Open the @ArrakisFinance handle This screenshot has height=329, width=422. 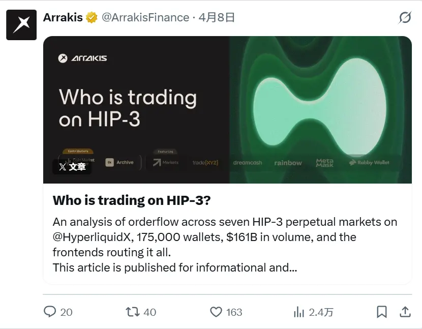pos(145,17)
